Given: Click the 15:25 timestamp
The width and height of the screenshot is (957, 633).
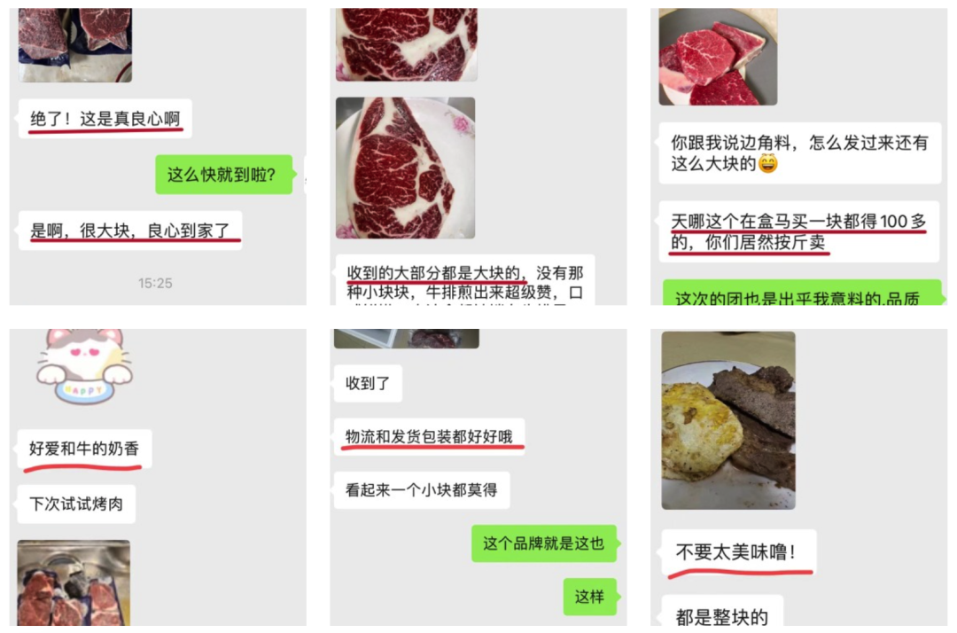Looking at the screenshot, I should [155, 283].
